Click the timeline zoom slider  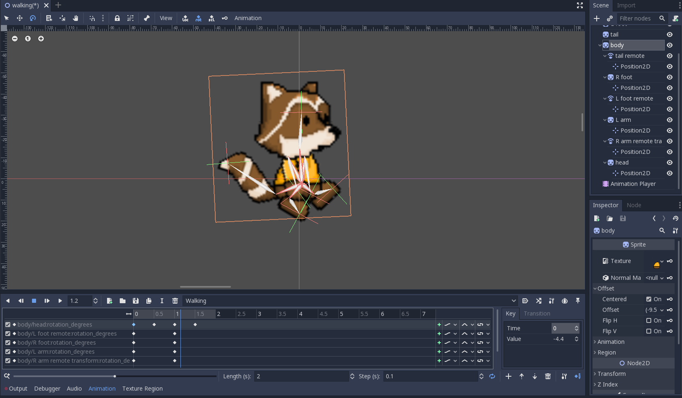pos(115,376)
